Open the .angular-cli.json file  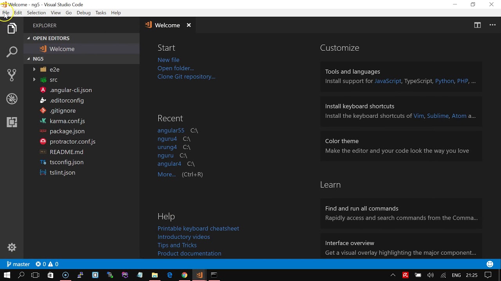click(x=81, y=90)
